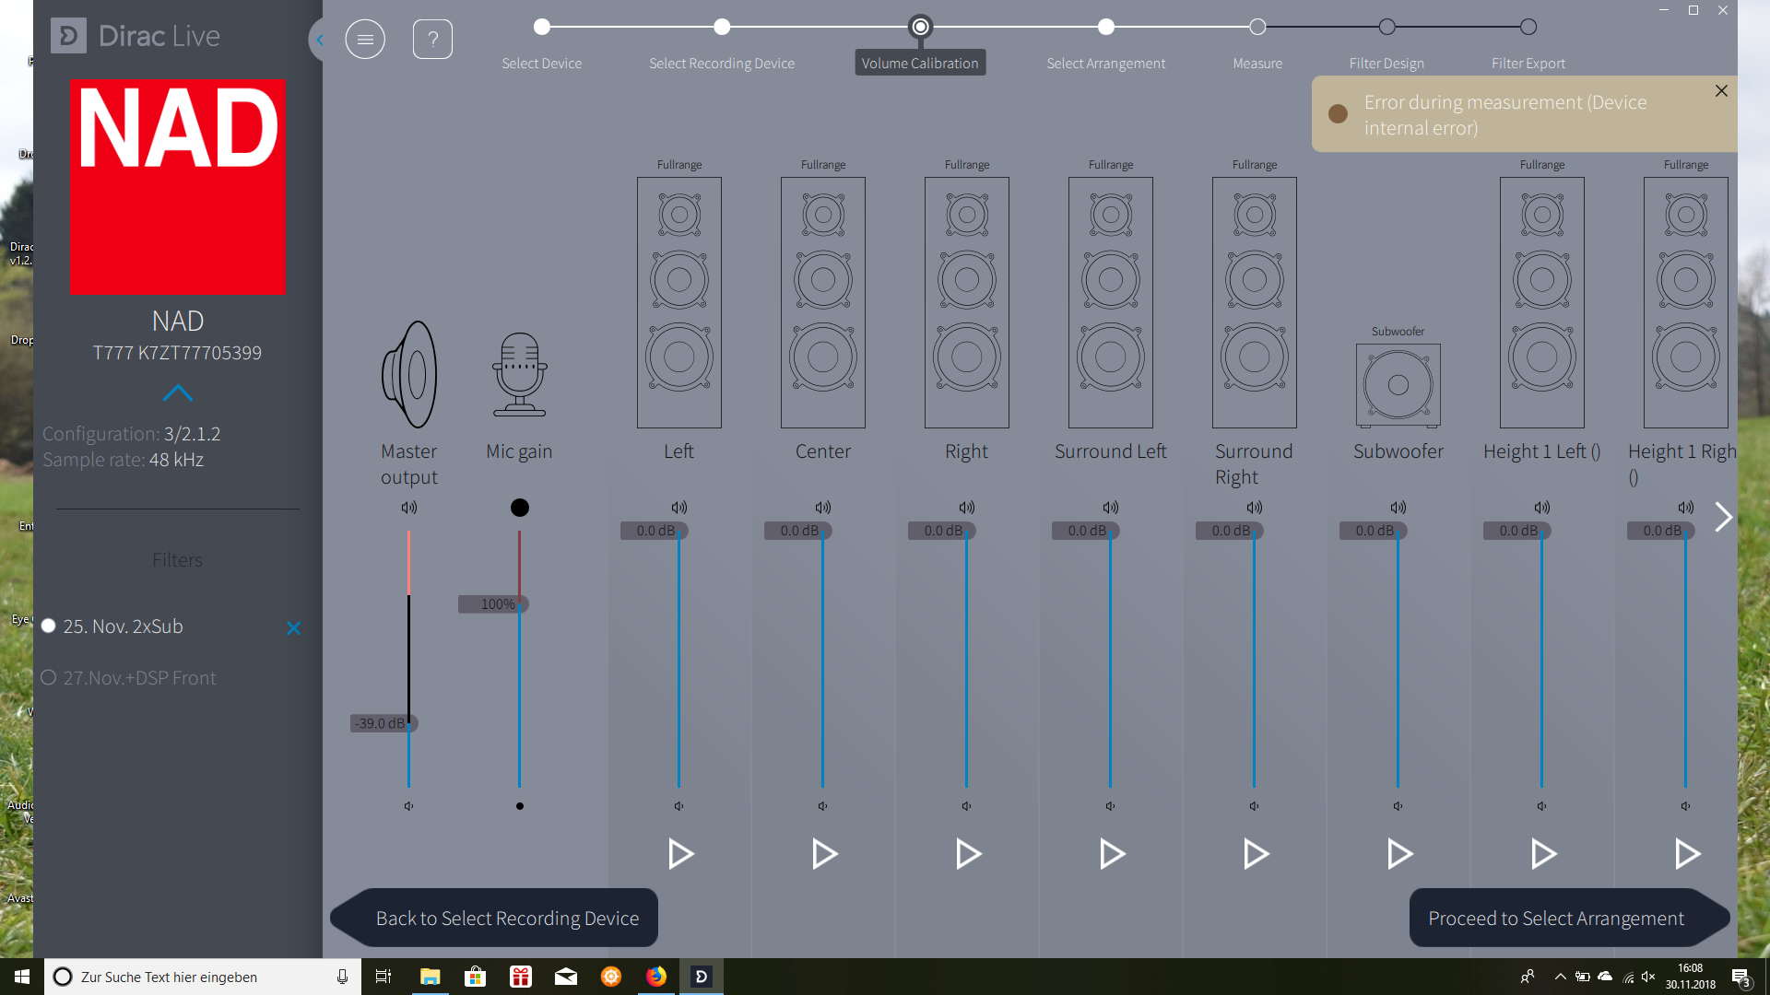The height and width of the screenshot is (995, 1770).
Task: Select the 27.Nov.+DSP Front filter
Action: click(x=49, y=677)
